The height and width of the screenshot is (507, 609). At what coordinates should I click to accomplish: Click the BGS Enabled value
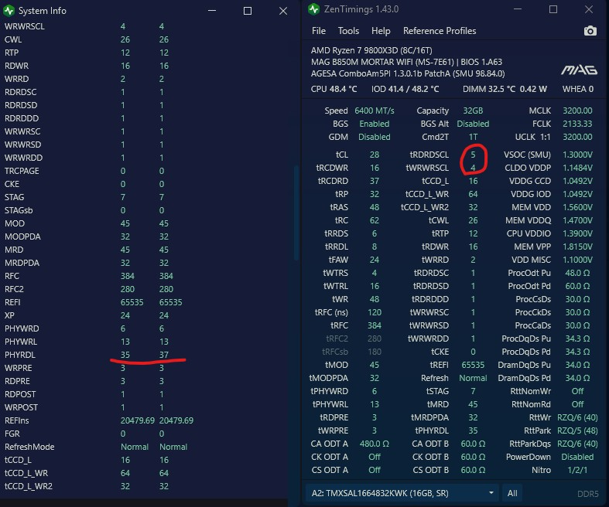374,124
